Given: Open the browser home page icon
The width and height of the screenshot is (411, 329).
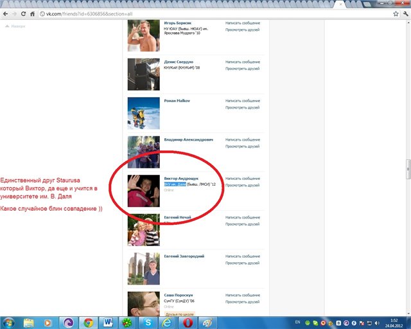Looking at the screenshot, I should click(x=32, y=14).
